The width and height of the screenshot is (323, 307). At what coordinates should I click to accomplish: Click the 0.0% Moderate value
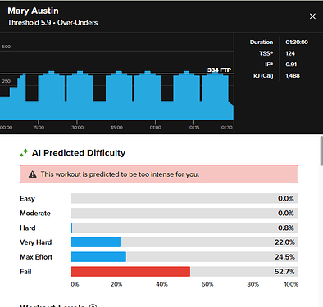(x=286, y=213)
